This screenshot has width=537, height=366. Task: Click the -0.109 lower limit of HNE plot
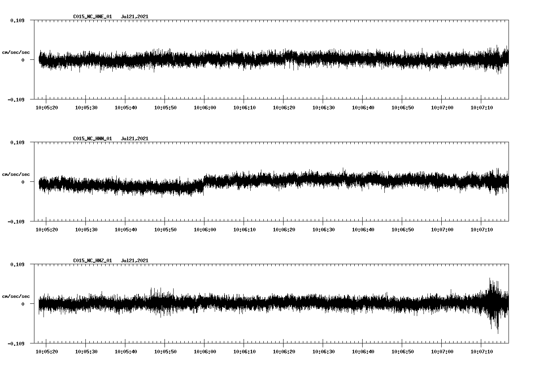click(16, 99)
